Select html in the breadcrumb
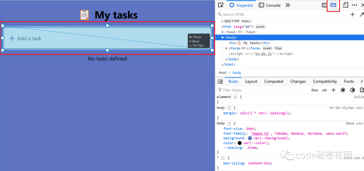 pyautogui.click(x=222, y=72)
